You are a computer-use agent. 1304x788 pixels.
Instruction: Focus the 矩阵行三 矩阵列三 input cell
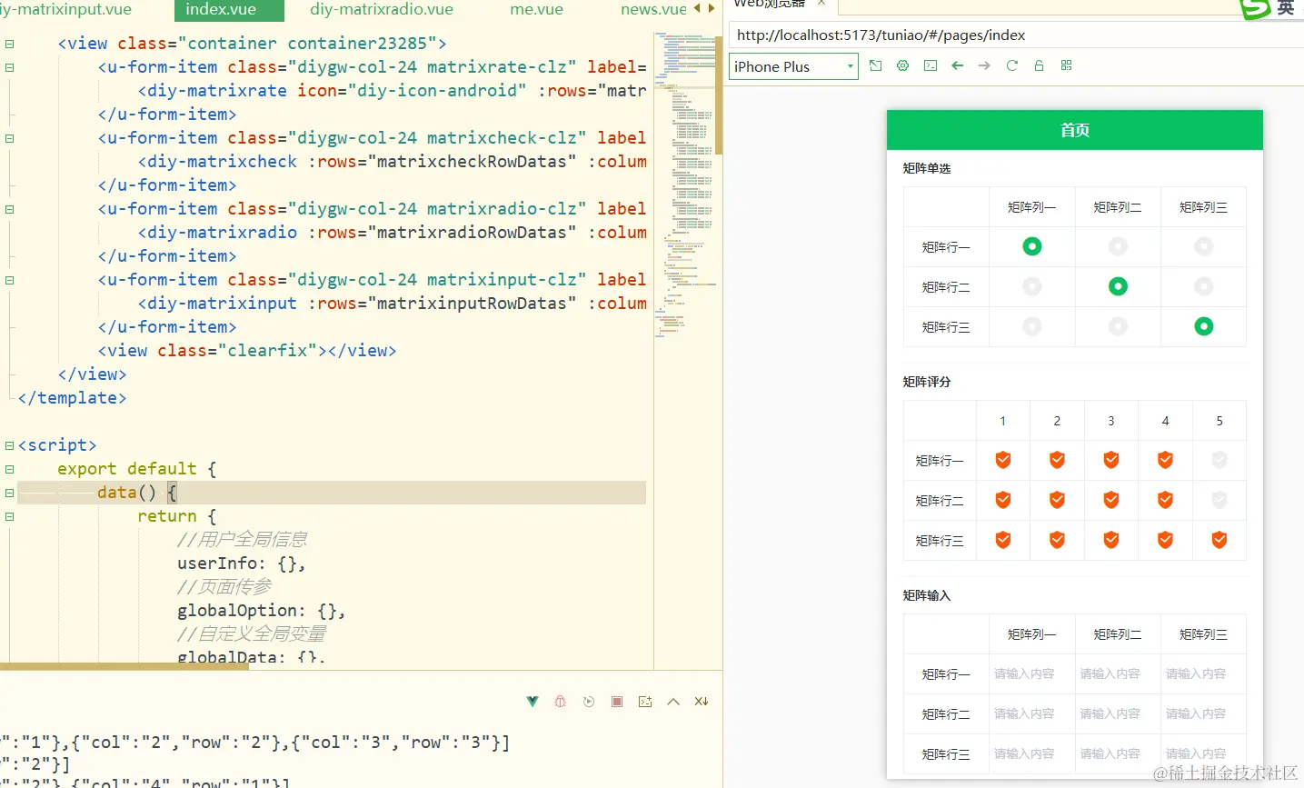click(1203, 753)
